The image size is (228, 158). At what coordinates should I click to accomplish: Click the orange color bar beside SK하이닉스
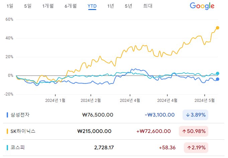click(x=7, y=131)
